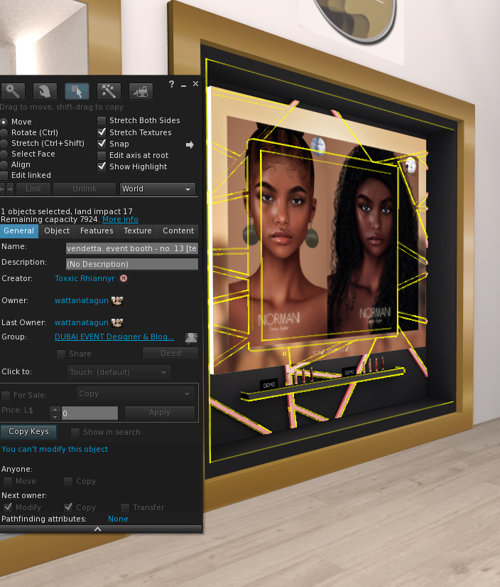Switch to the Texture tab
500x587 pixels.
(137, 231)
